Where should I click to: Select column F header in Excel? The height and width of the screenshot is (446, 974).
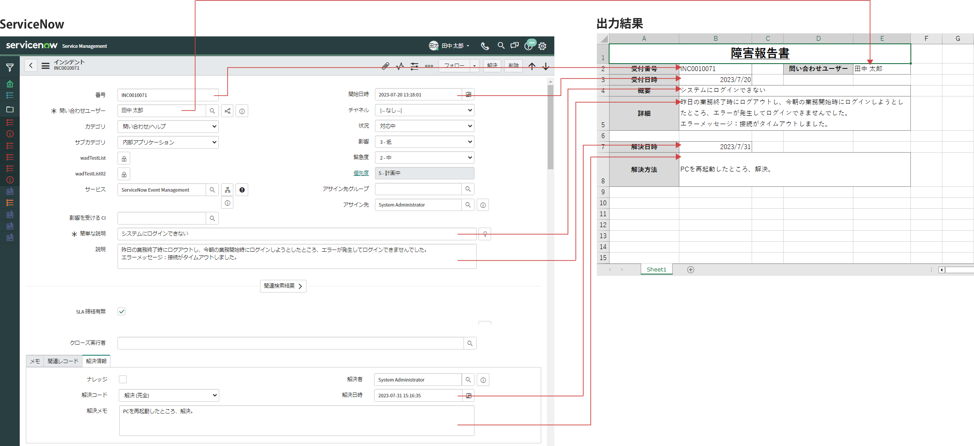[x=926, y=39]
